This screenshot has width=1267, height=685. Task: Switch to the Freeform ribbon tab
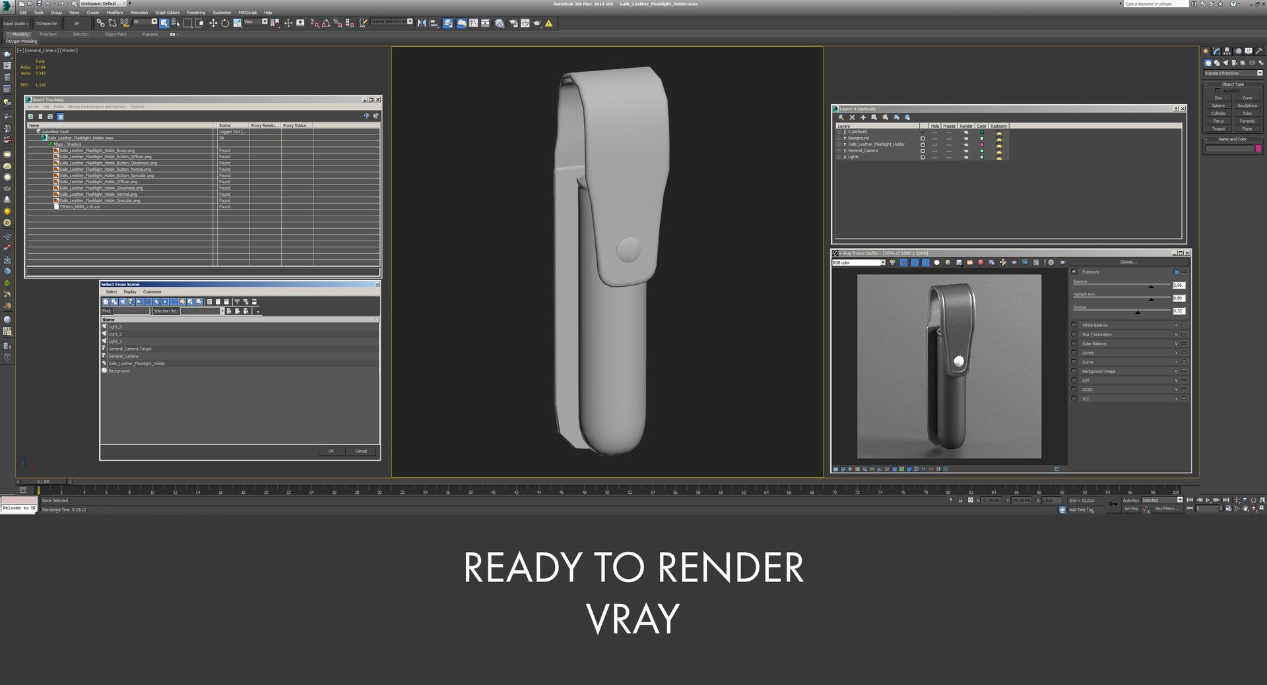(x=48, y=34)
